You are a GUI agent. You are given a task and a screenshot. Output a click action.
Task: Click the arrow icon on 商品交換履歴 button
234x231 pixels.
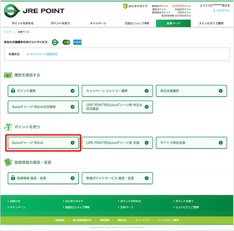tap(221, 91)
